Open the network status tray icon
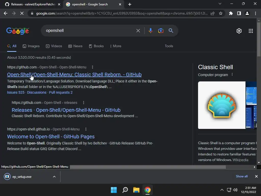This screenshot has width=261, height=196. pyautogui.click(x=229, y=190)
